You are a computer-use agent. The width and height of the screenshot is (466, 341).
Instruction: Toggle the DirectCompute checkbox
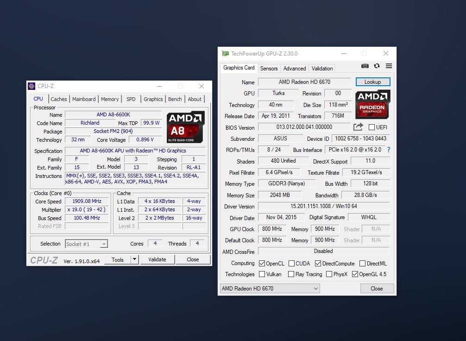pos(318,264)
